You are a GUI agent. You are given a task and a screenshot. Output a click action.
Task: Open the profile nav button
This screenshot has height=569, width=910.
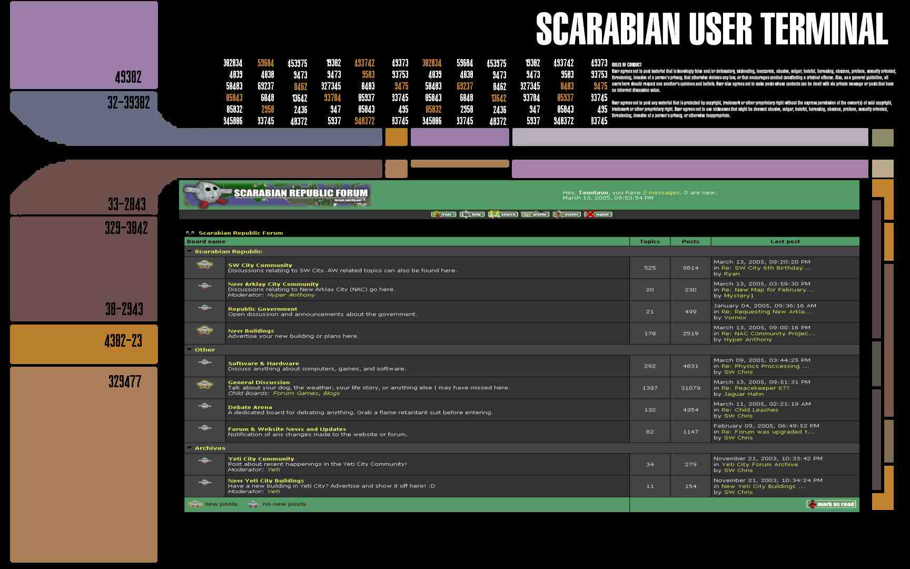535,214
